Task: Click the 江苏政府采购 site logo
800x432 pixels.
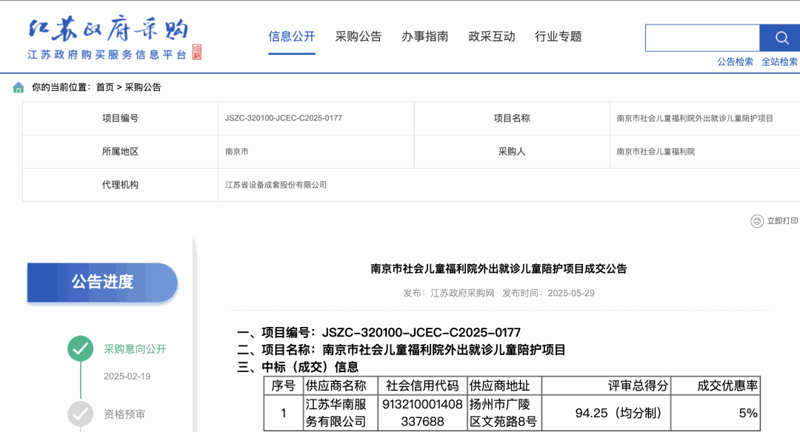Action: (x=109, y=30)
